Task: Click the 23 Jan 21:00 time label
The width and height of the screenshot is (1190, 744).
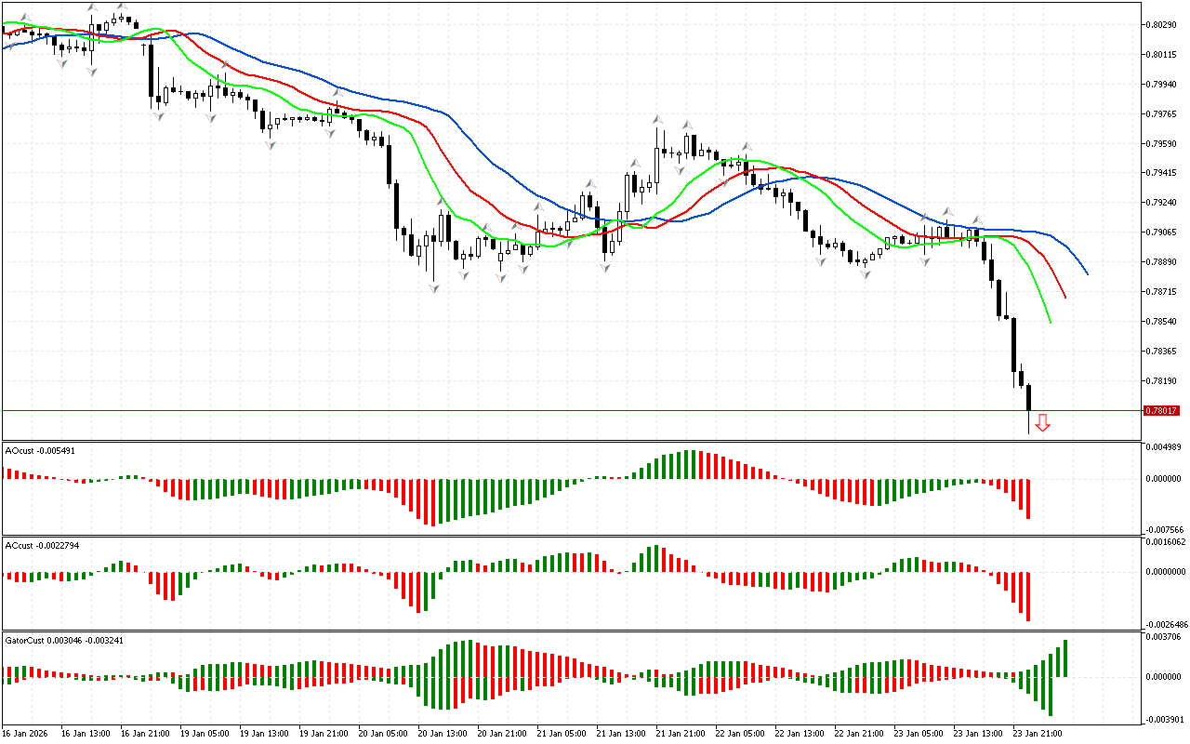Action: [x=1037, y=733]
